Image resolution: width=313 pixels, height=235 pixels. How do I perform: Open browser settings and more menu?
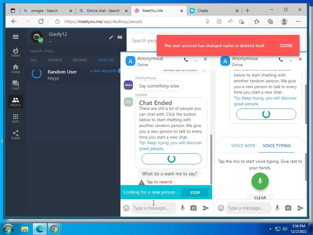(298, 21)
